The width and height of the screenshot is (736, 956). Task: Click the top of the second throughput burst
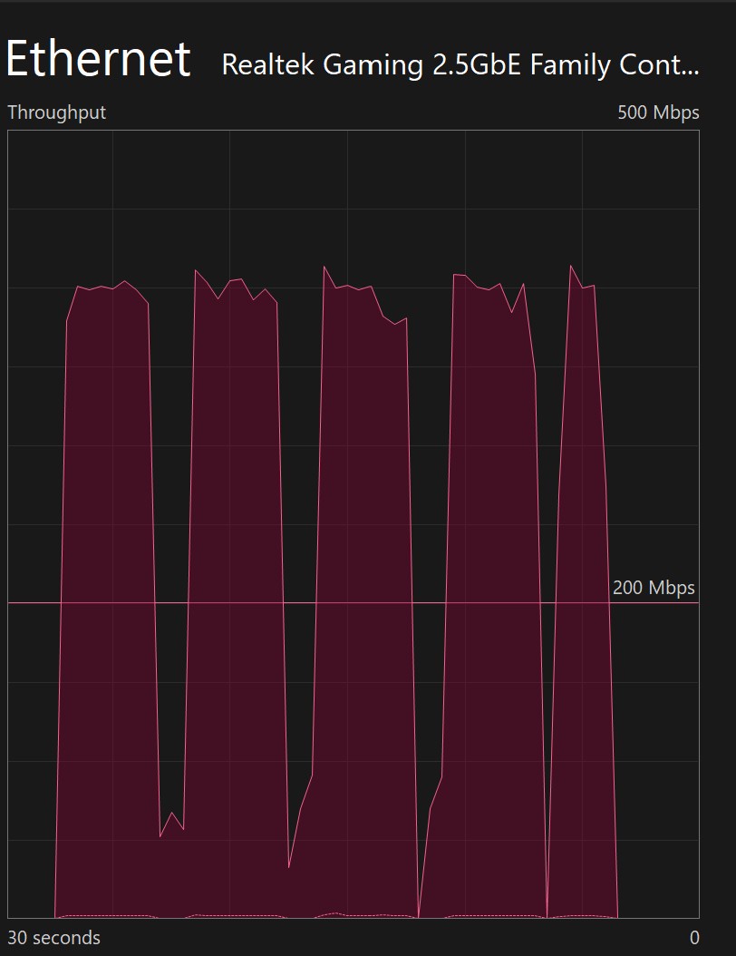[236, 281]
